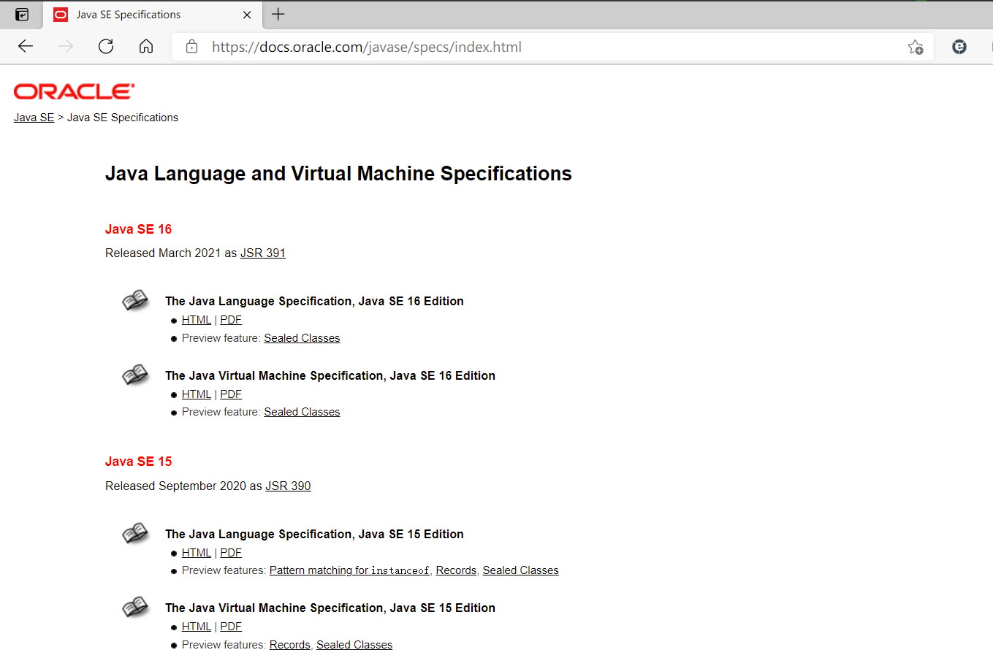The width and height of the screenshot is (993, 658).
Task: Click the page title Java Language and Virtual Machine Specifications
Action: pyautogui.click(x=338, y=174)
